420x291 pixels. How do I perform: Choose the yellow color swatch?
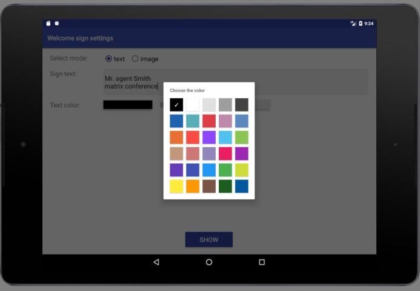pyautogui.click(x=176, y=187)
